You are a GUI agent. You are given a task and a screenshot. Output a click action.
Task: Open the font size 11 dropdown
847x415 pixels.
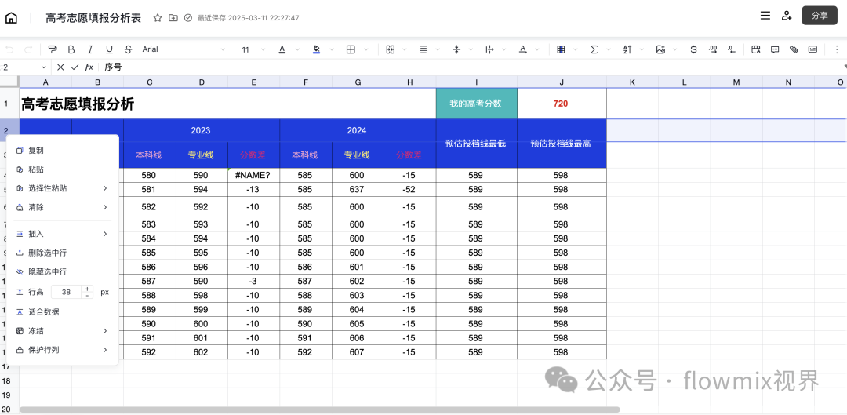pyautogui.click(x=253, y=49)
